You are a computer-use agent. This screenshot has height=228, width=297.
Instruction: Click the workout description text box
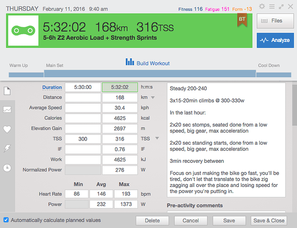226,140
